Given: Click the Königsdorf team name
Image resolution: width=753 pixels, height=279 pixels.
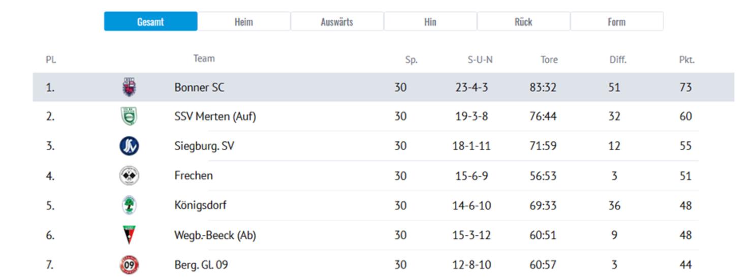Looking at the screenshot, I should pyautogui.click(x=200, y=205).
